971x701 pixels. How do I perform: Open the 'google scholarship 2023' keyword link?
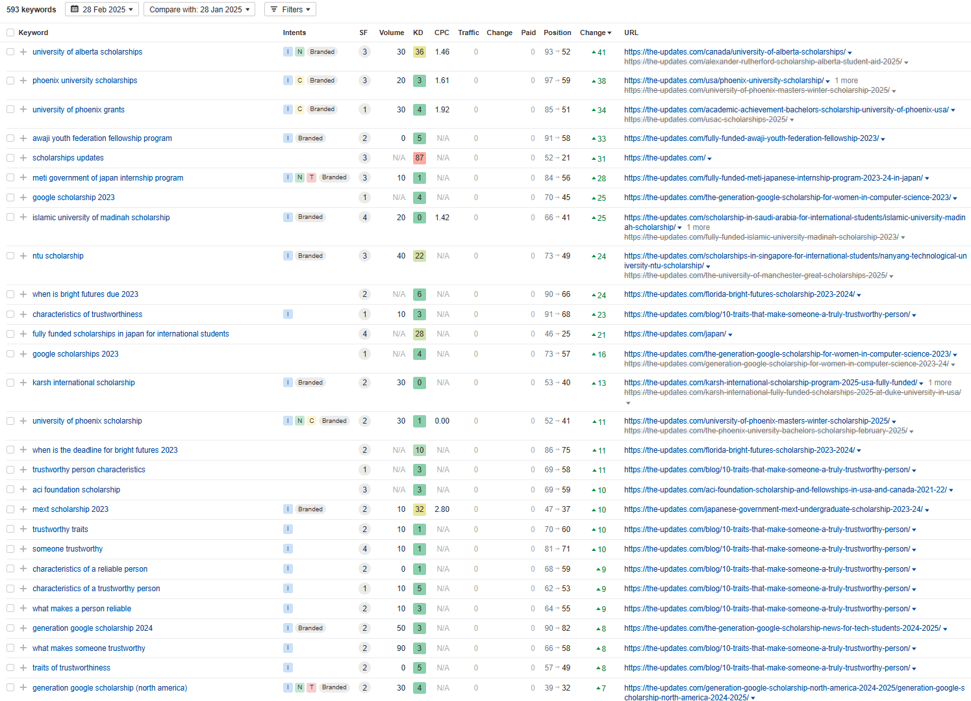click(x=73, y=198)
